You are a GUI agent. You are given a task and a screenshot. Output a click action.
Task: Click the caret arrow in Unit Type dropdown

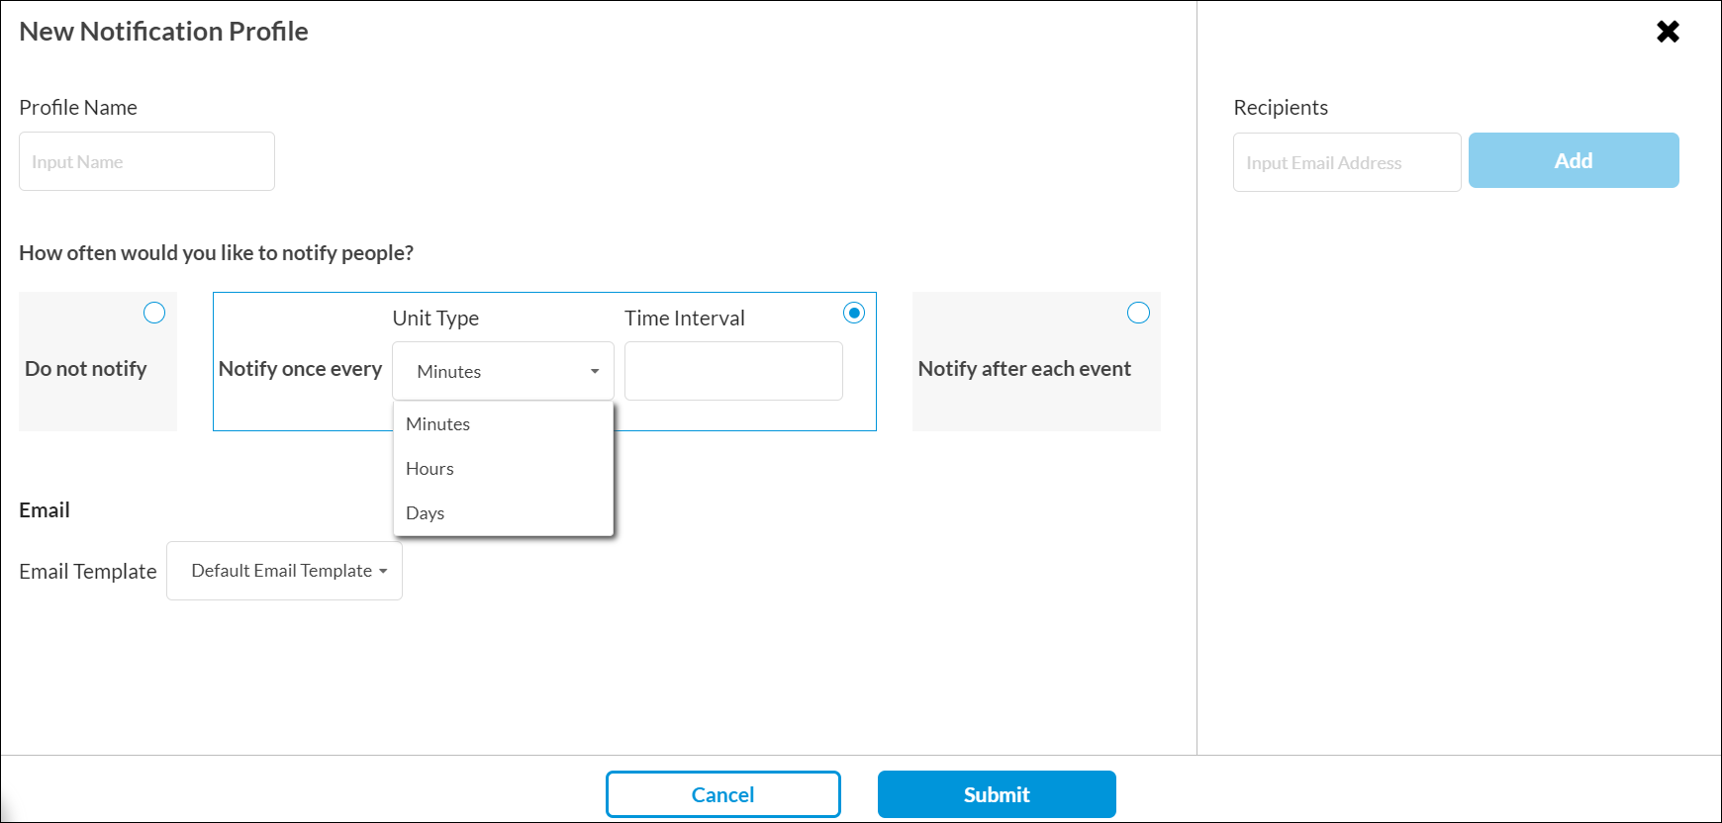(595, 372)
